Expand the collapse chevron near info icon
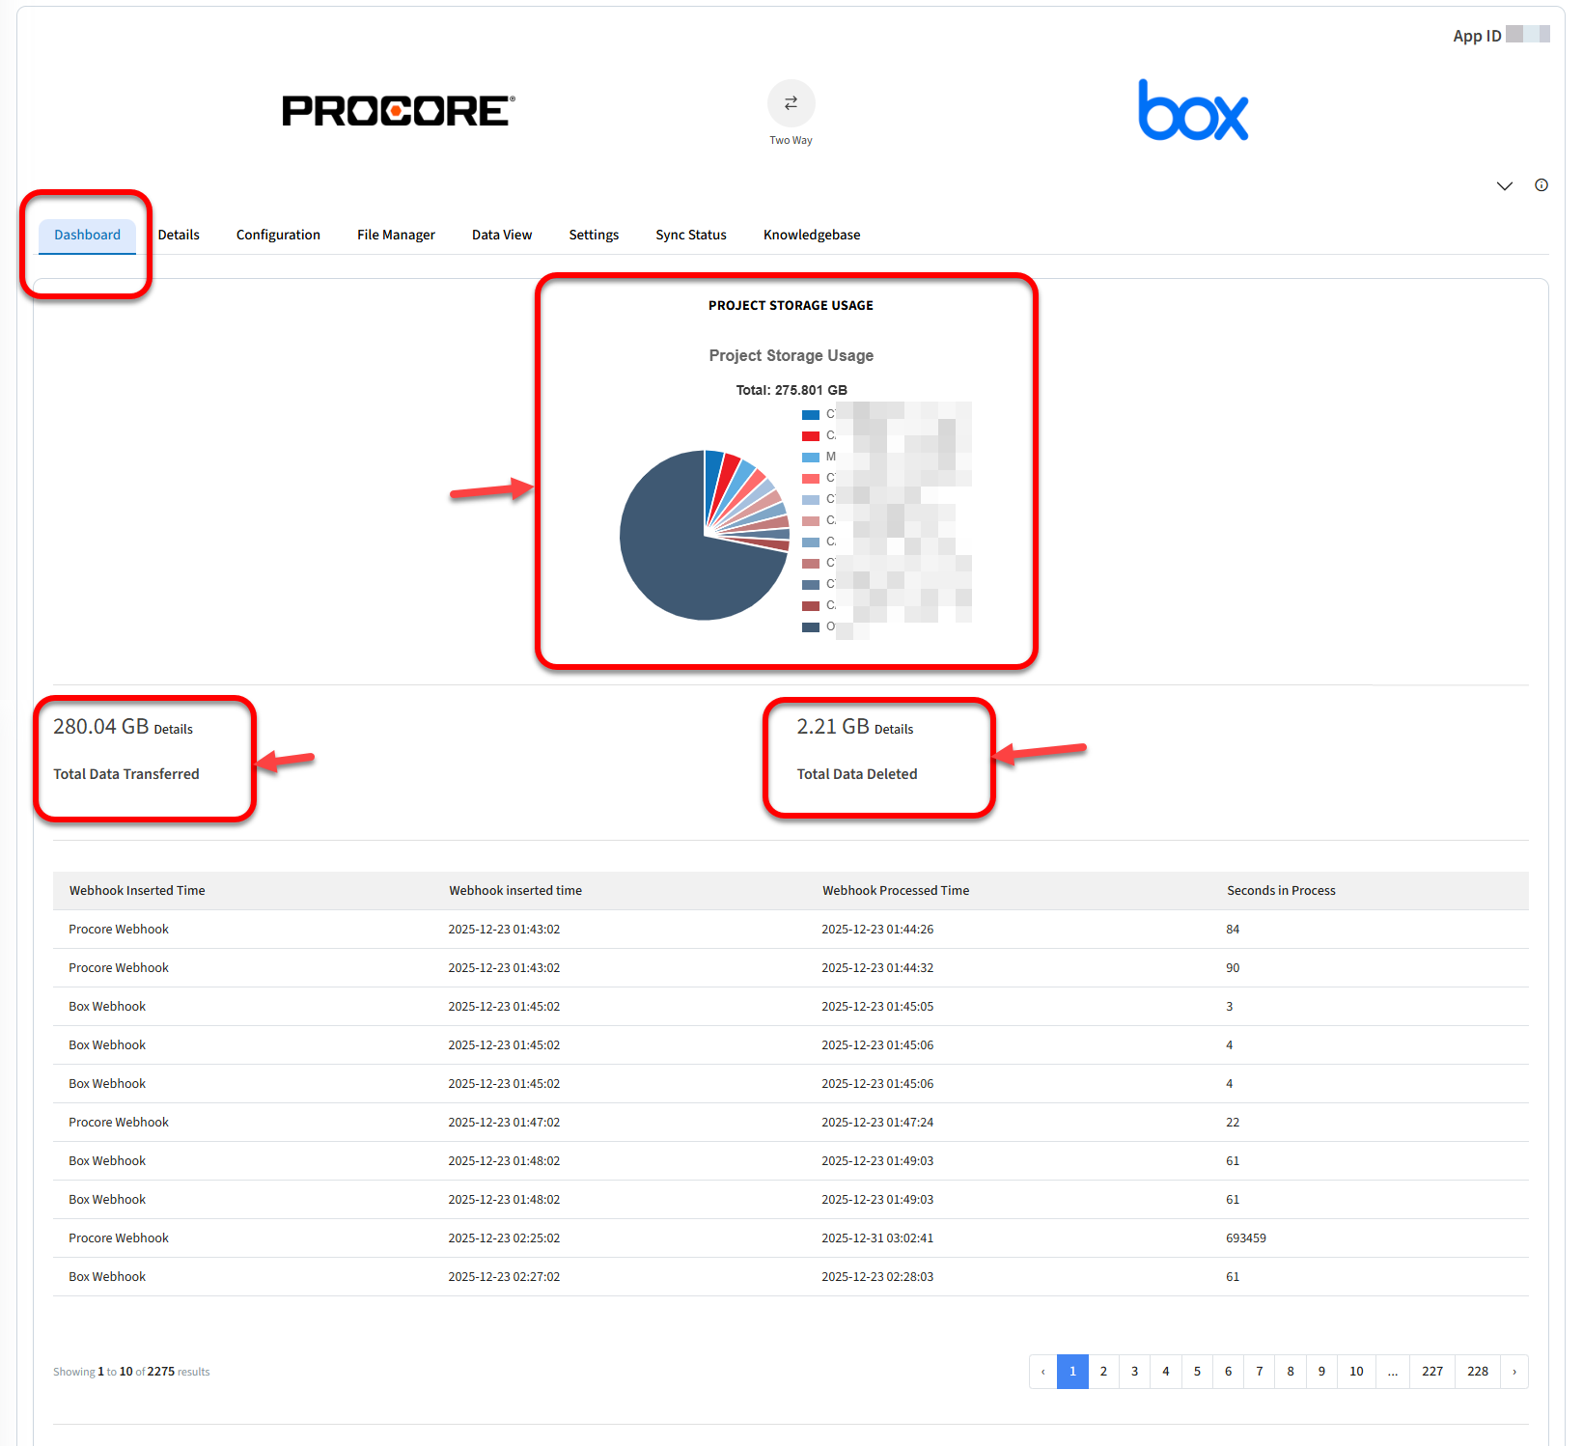 tap(1504, 186)
